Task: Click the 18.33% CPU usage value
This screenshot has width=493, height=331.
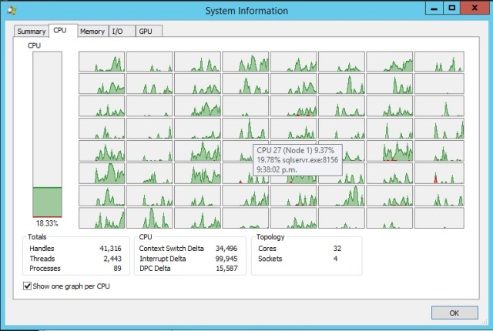Action: (x=47, y=223)
